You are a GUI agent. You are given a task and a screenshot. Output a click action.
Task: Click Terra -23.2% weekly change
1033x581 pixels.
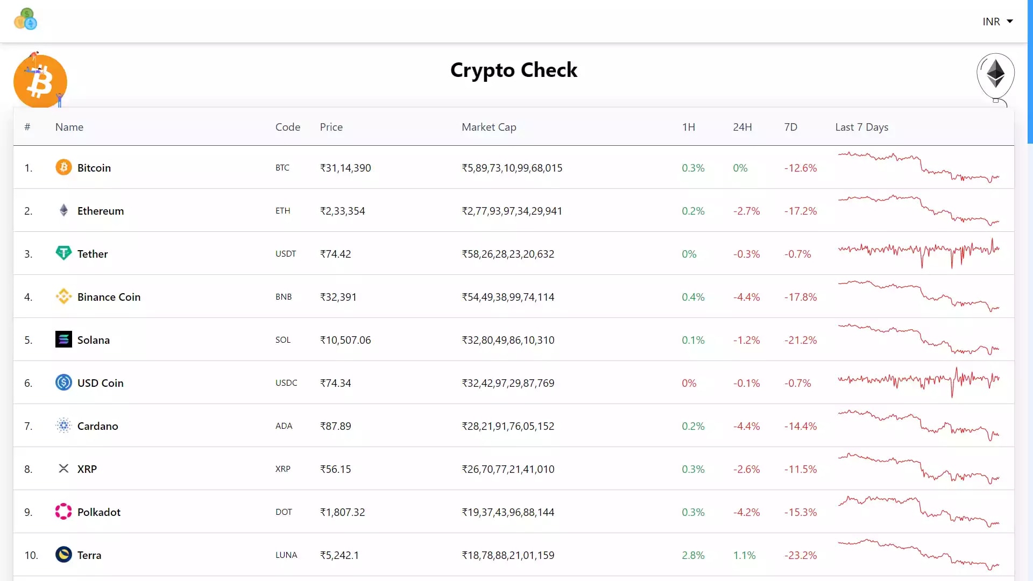799,555
